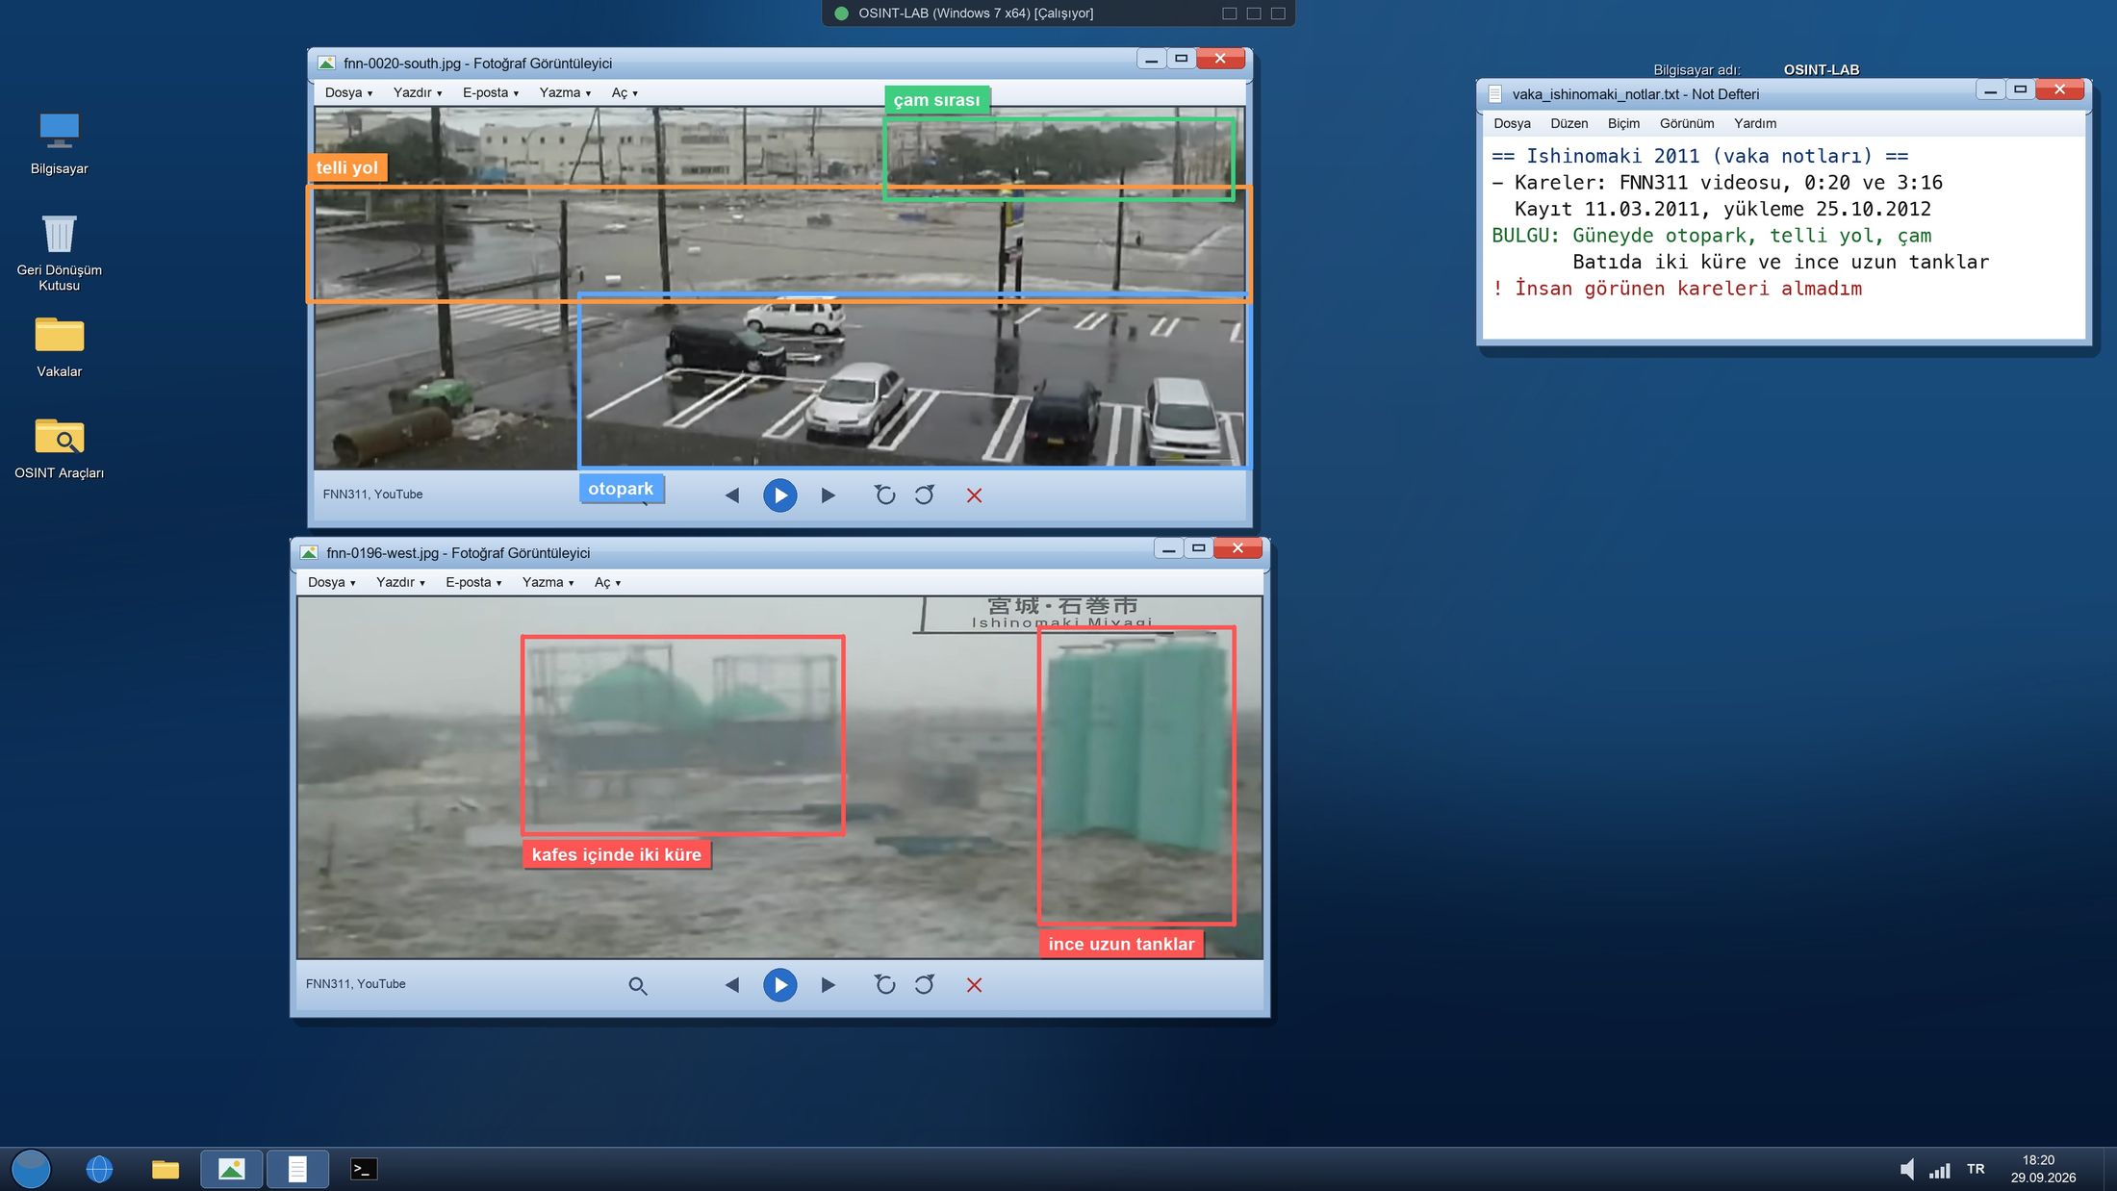Click the line 'Kayıt 11.03.2011, yükleme 25.10.2012'

[x=1722, y=209]
